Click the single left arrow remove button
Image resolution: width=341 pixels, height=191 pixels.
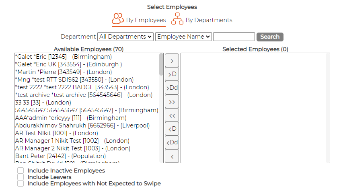[x=172, y=156]
